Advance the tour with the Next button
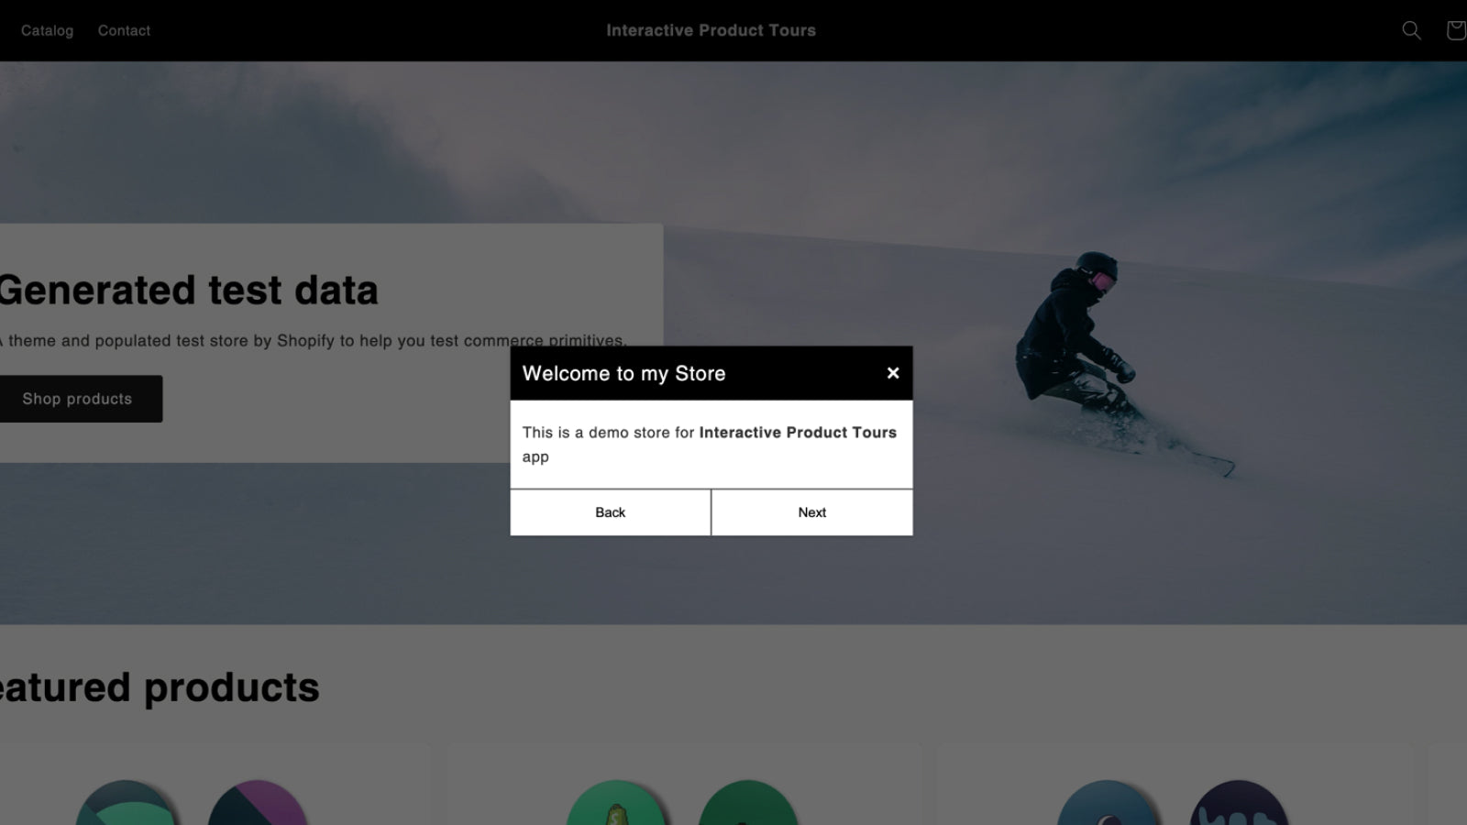The width and height of the screenshot is (1467, 825). [x=811, y=512]
